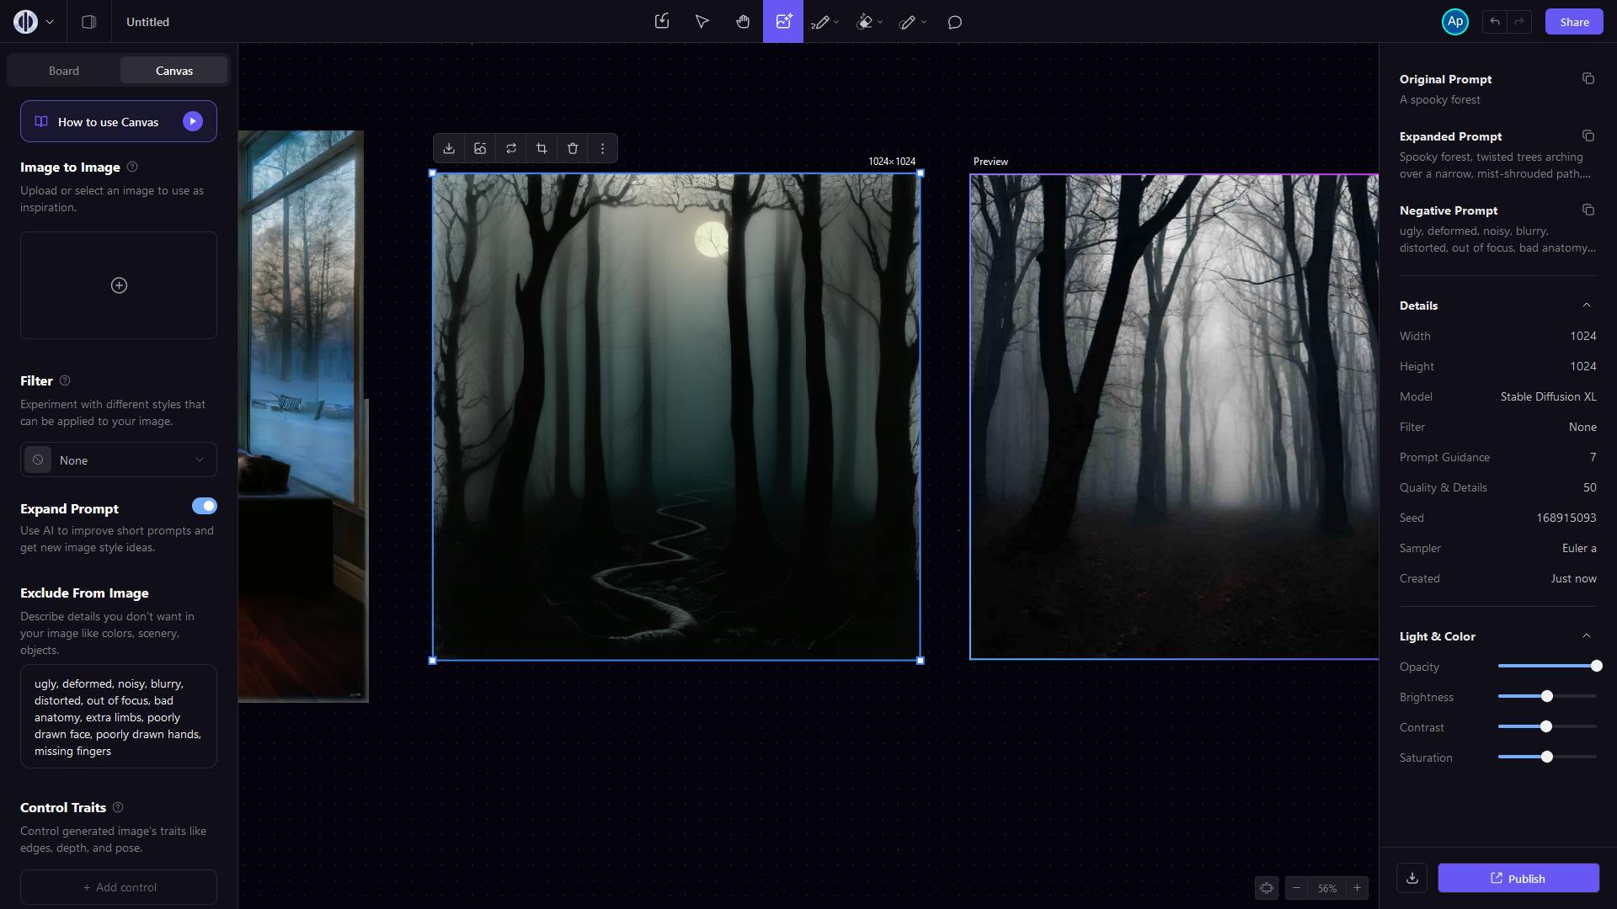Image resolution: width=1617 pixels, height=909 pixels.
Task: Open the comment tool
Action: pos(955,22)
